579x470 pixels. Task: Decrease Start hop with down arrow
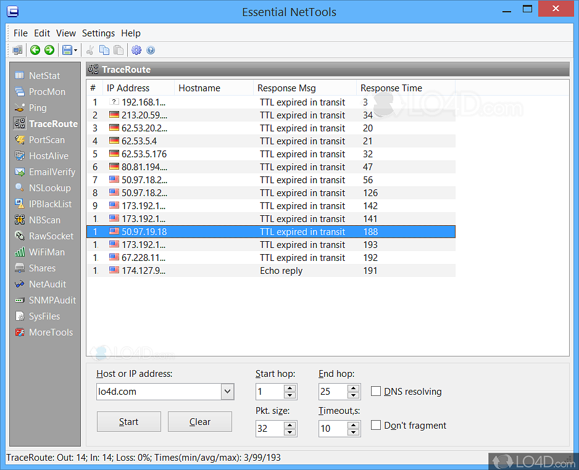pyautogui.click(x=290, y=395)
